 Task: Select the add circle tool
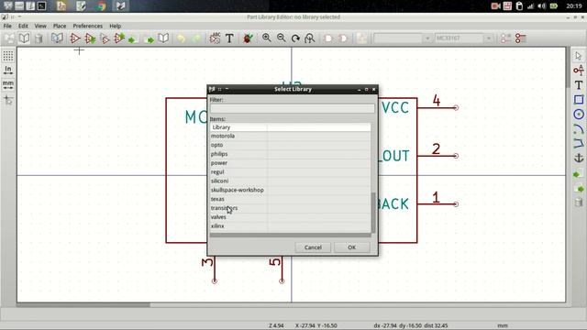[579, 114]
